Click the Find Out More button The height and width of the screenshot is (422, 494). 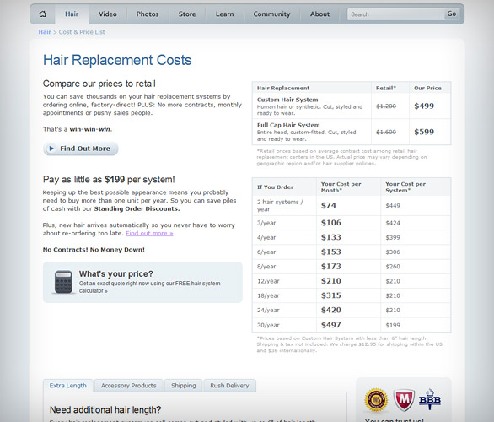(x=81, y=149)
